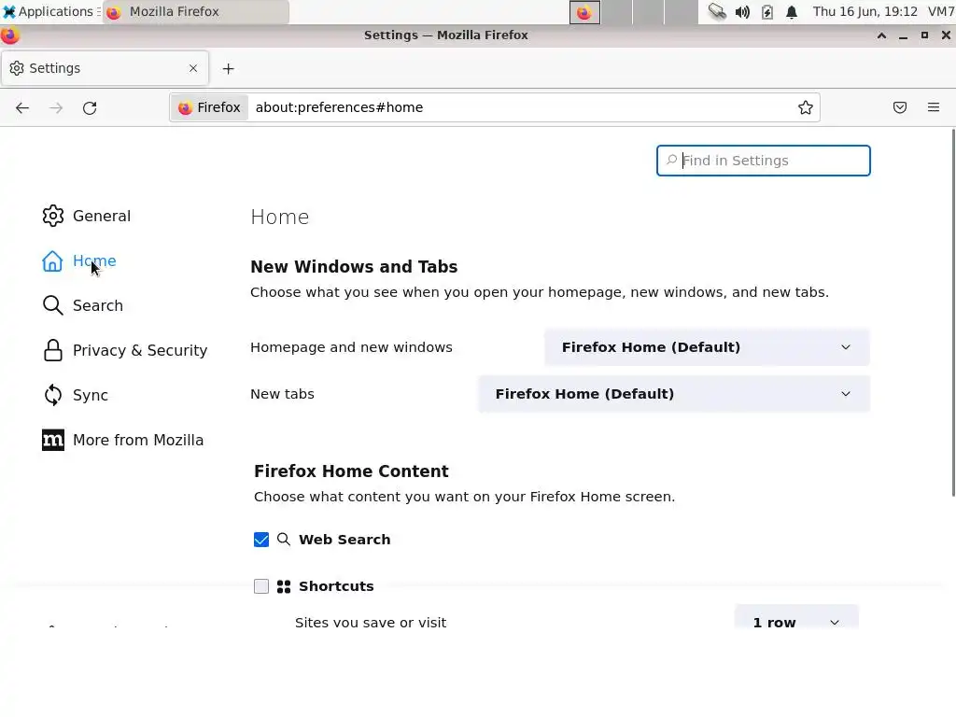Open the volume control in system tray
Viewport: 956px width, 717px height.
coord(742,12)
